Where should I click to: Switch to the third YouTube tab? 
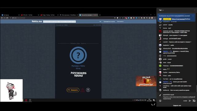point(49,15)
